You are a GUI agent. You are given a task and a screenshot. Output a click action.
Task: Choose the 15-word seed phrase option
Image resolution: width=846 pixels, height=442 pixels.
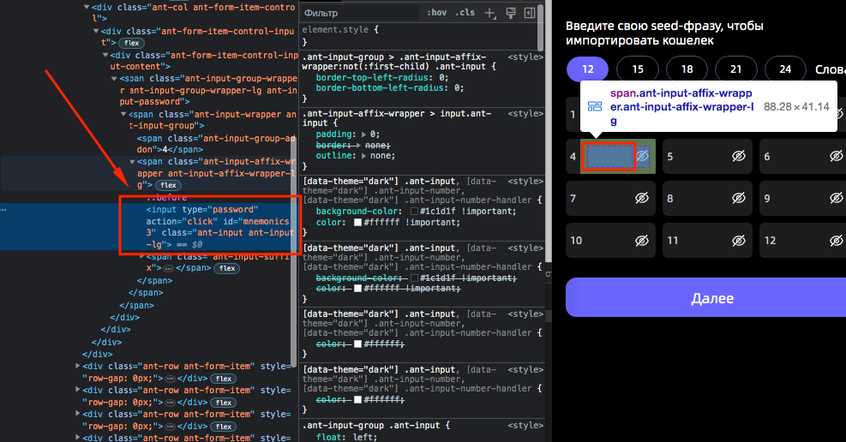pos(637,69)
